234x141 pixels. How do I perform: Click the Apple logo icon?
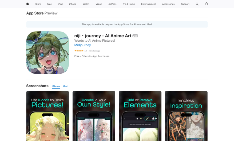(x=27, y=4)
